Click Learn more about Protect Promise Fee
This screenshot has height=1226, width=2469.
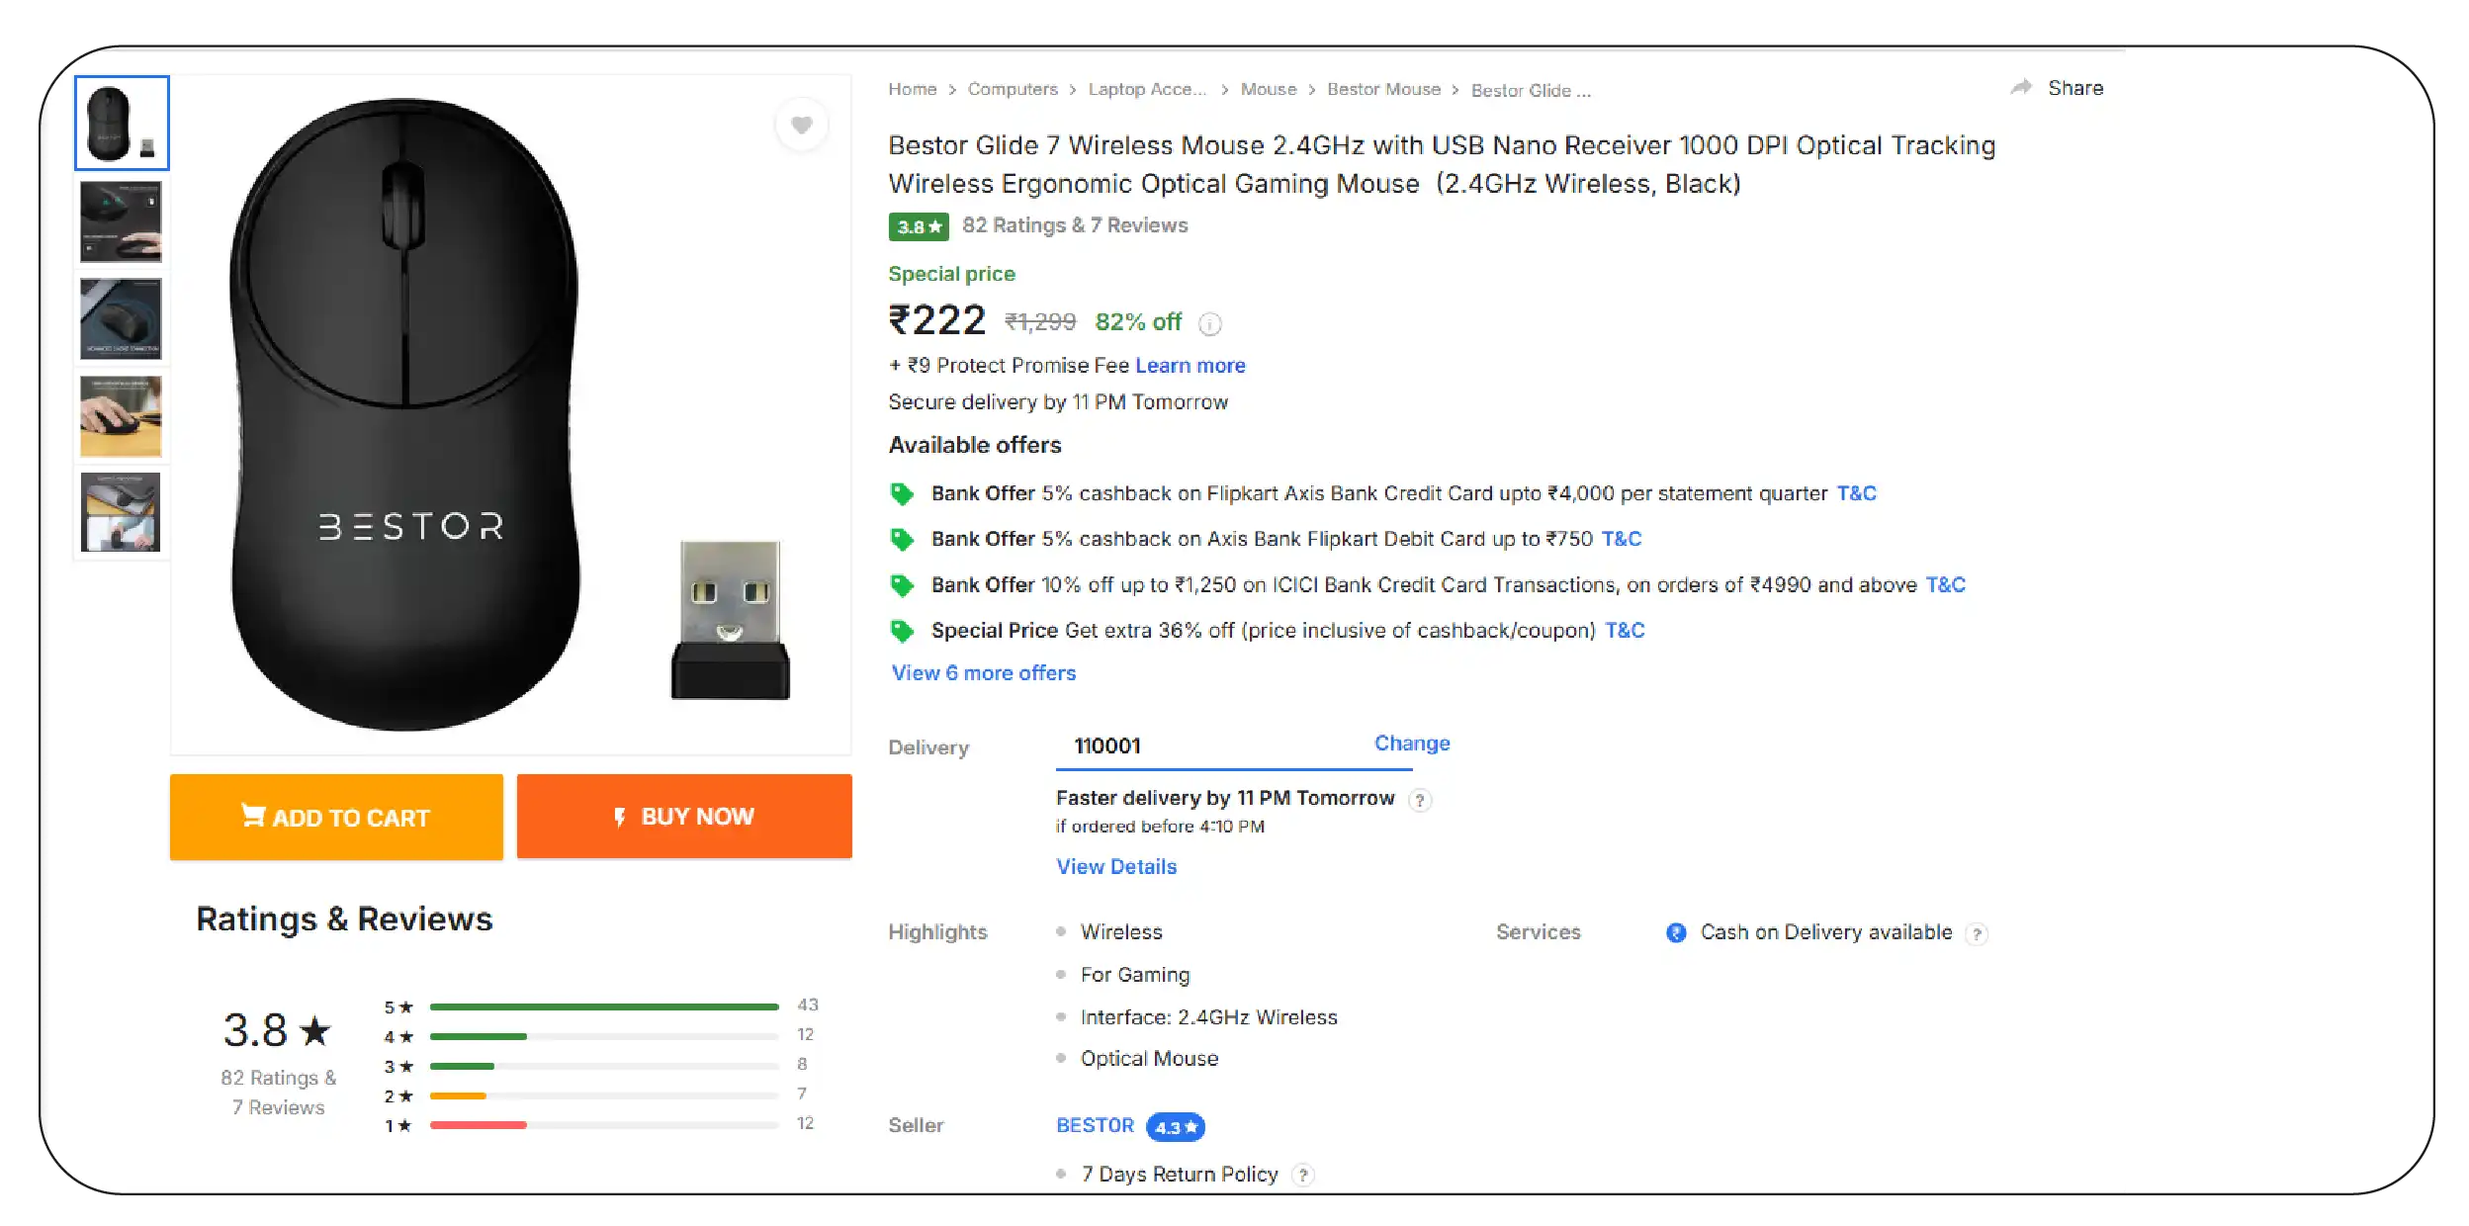(x=1190, y=366)
